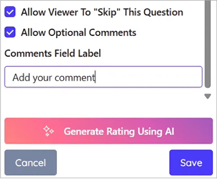The width and height of the screenshot is (217, 180).
Task: Select the sparkles symbol on the gradient button
Action: click(x=48, y=131)
